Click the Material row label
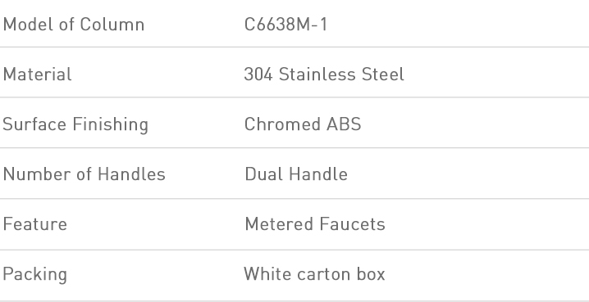 pyautogui.click(x=37, y=74)
